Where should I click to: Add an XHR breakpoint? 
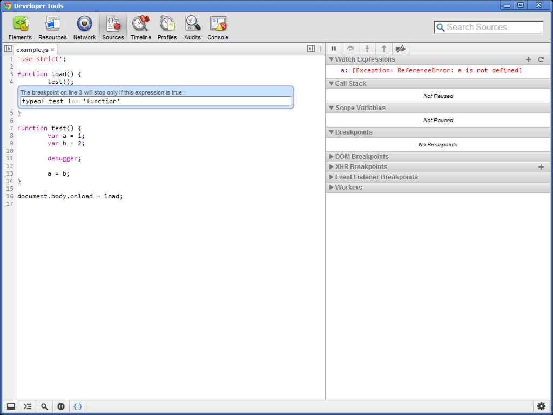coord(541,167)
